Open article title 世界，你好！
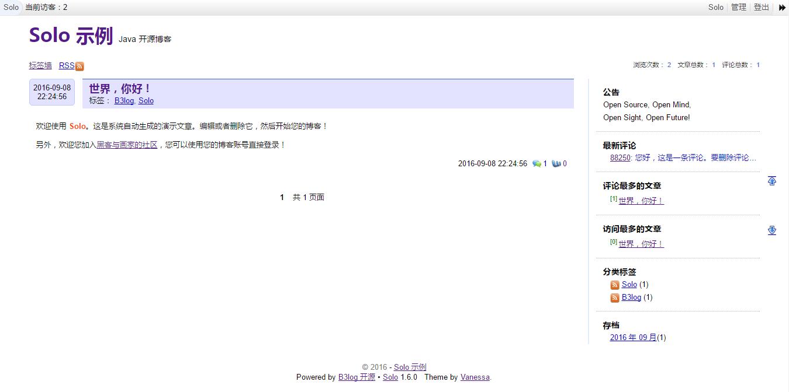Image resolution: width=789 pixels, height=392 pixels. tap(120, 89)
